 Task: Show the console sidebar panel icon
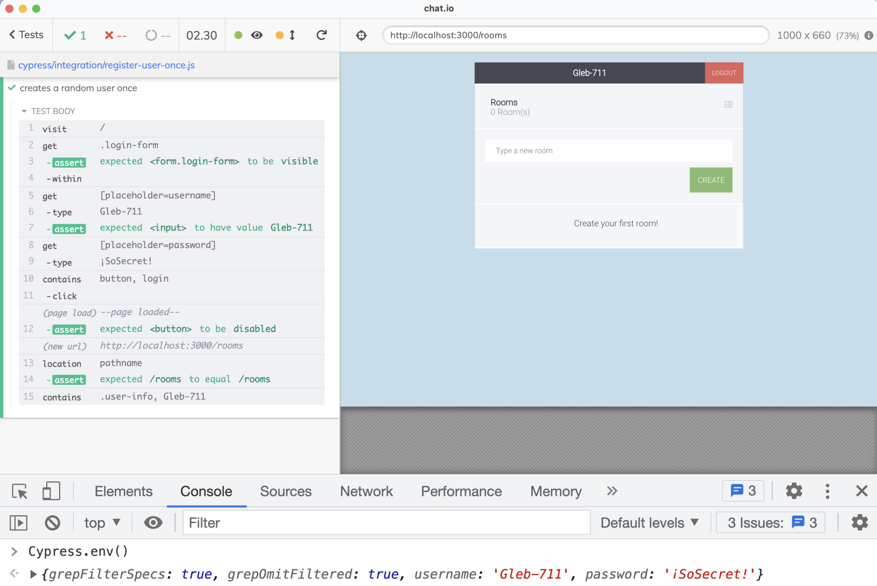pos(19,523)
